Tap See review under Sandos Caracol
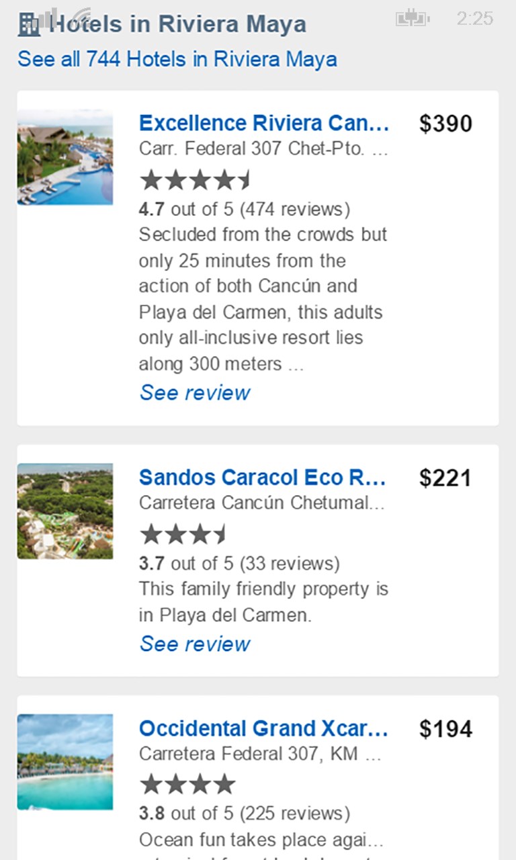This screenshot has width=516, height=860. pyautogui.click(x=195, y=644)
